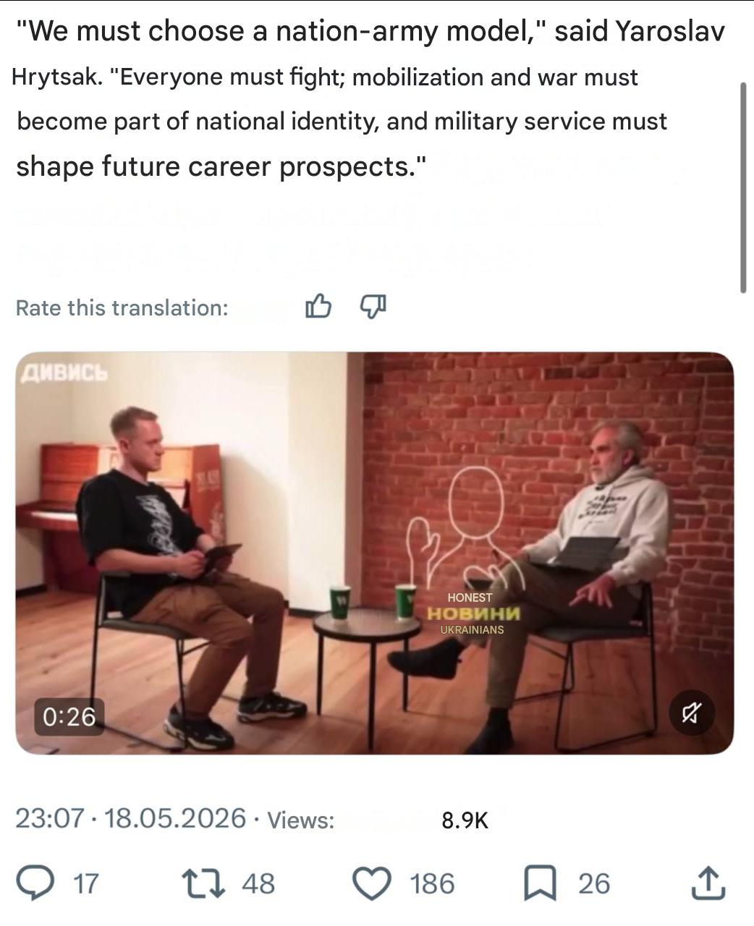Click the thumbs up rating icon
The width and height of the screenshot is (754, 926).
tap(318, 307)
